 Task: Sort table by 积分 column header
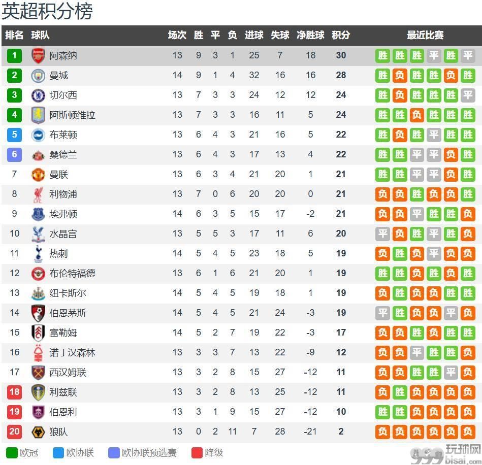pyautogui.click(x=341, y=35)
